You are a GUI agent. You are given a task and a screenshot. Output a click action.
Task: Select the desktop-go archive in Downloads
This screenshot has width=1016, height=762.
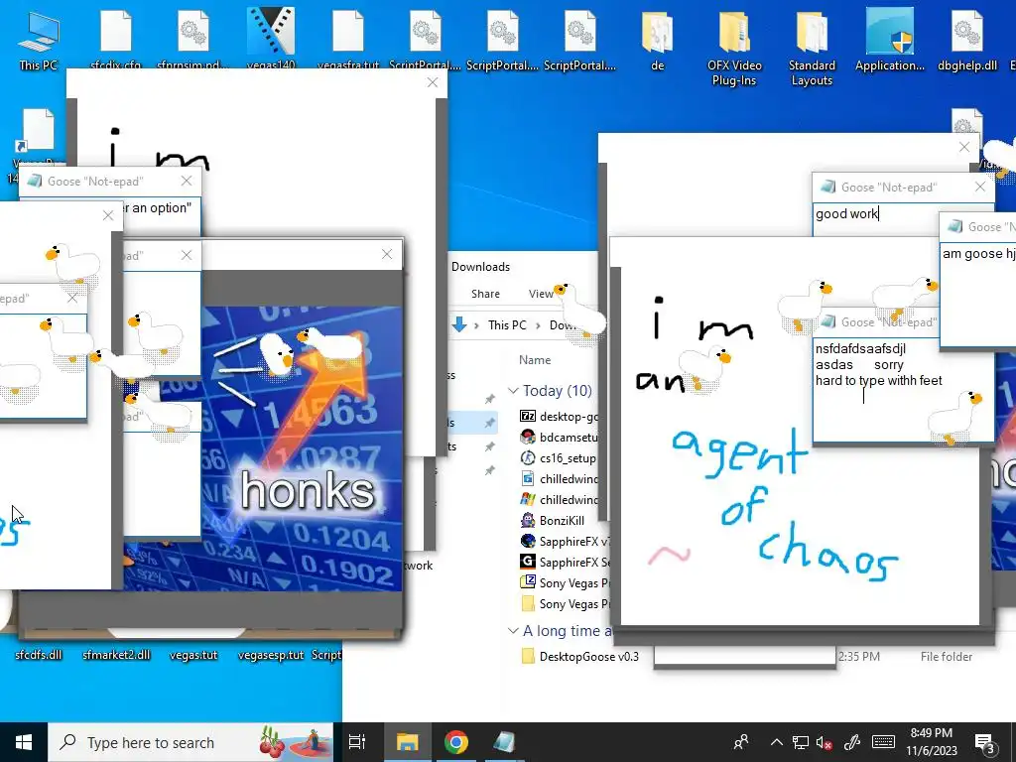559,416
